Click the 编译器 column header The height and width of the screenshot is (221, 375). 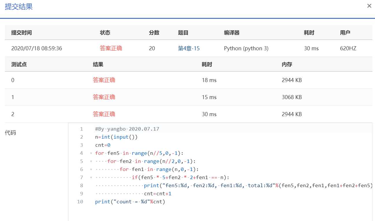(x=232, y=33)
